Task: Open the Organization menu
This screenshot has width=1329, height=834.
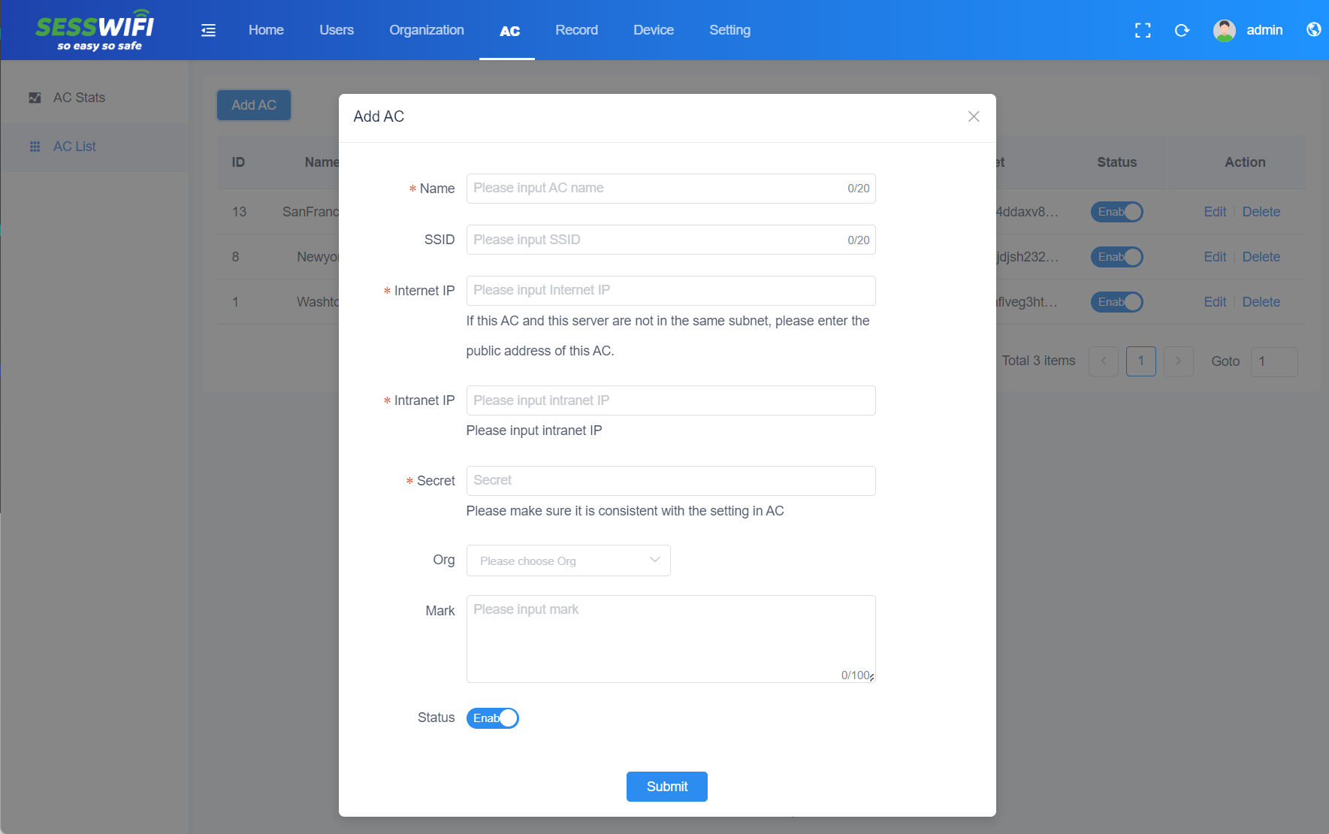Action: coord(427,30)
